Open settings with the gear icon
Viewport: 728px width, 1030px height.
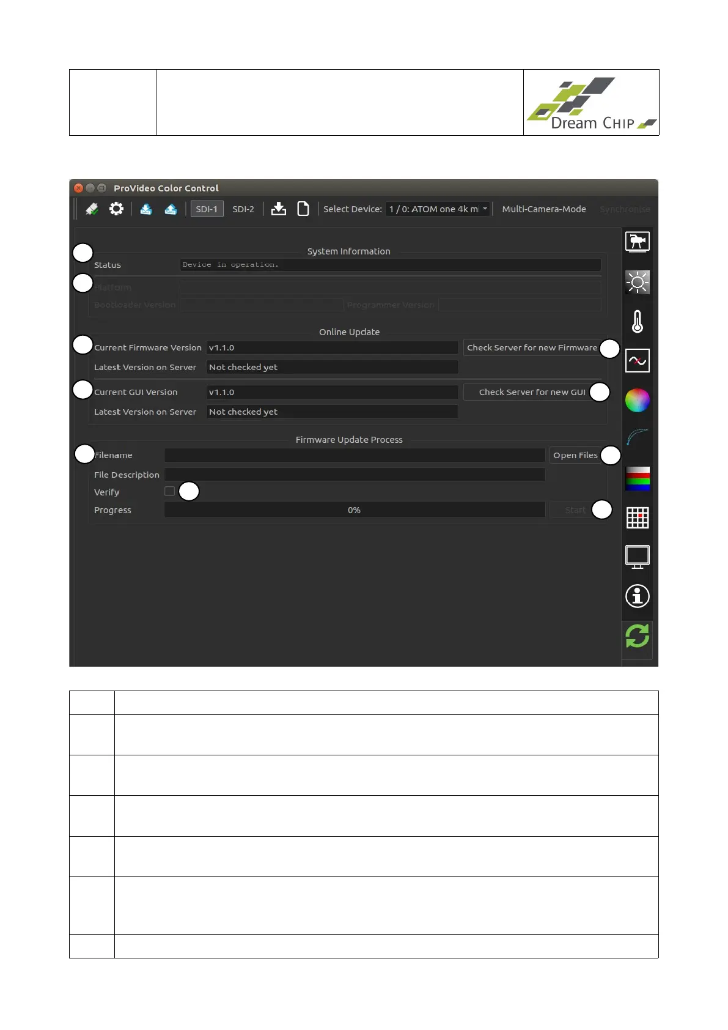116,209
